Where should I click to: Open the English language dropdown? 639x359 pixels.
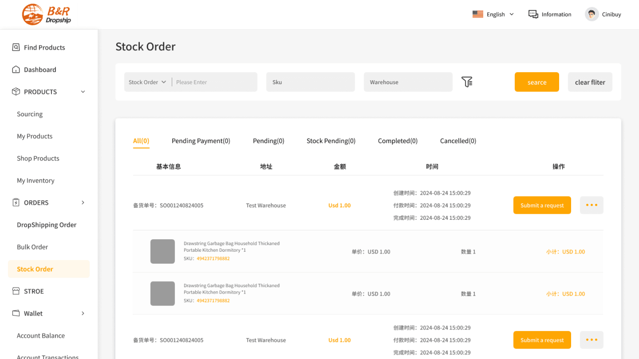(493, 14)
